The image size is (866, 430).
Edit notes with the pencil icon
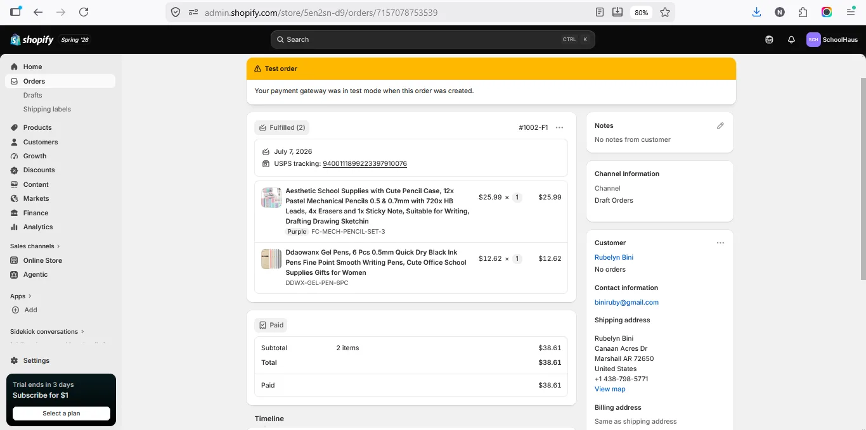(720, 125)
